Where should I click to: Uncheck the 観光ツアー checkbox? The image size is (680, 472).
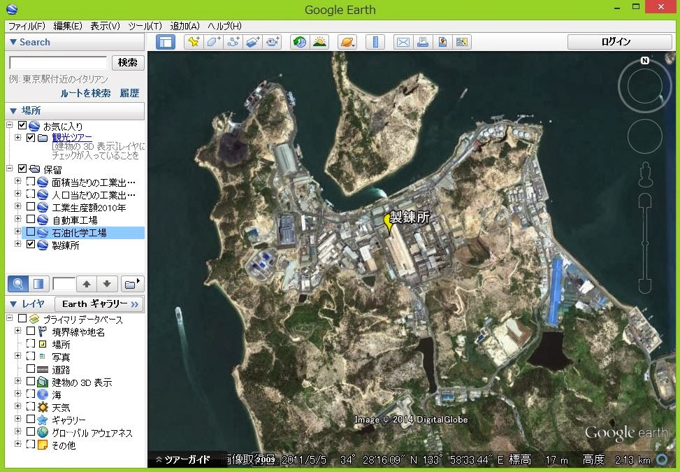click(x=31, y=138)
